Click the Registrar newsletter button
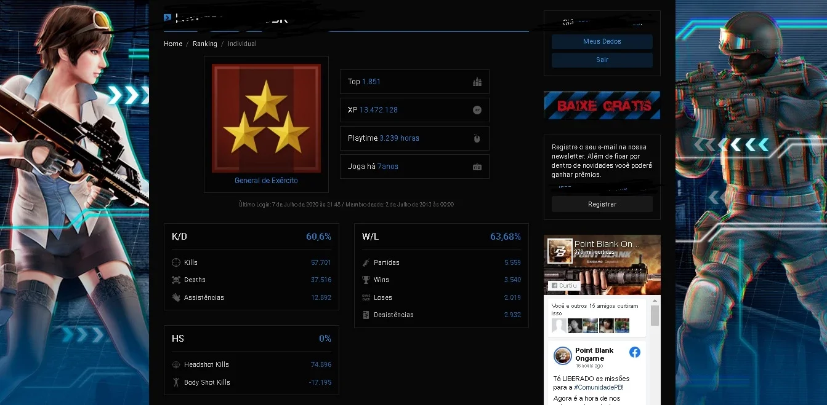This screenshot has height=405, width=827. 602,204
